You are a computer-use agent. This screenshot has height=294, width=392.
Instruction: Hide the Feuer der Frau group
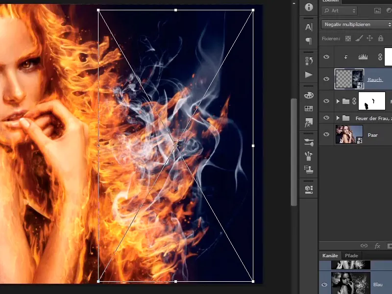[326, 118]
